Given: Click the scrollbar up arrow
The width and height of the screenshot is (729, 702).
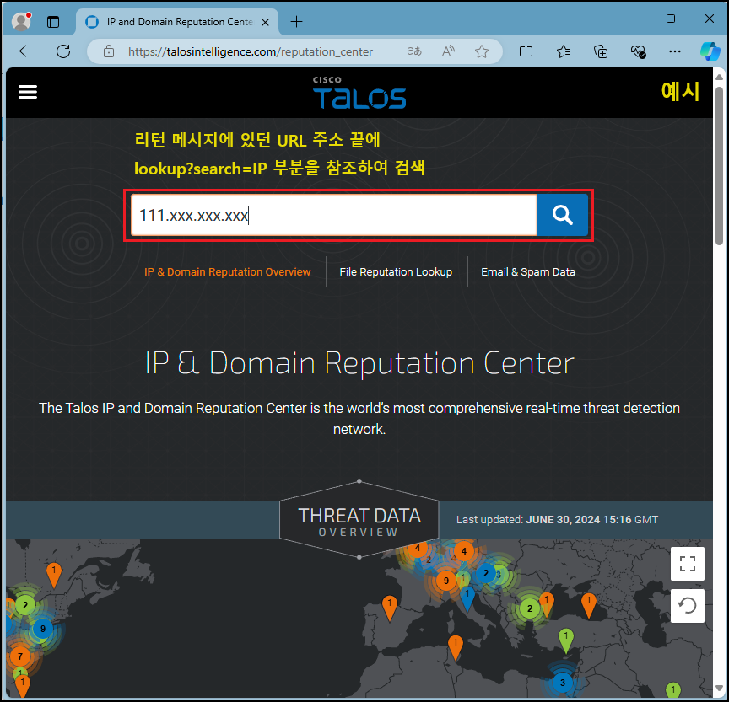Looking at the screenshot, I should (719, 77).
